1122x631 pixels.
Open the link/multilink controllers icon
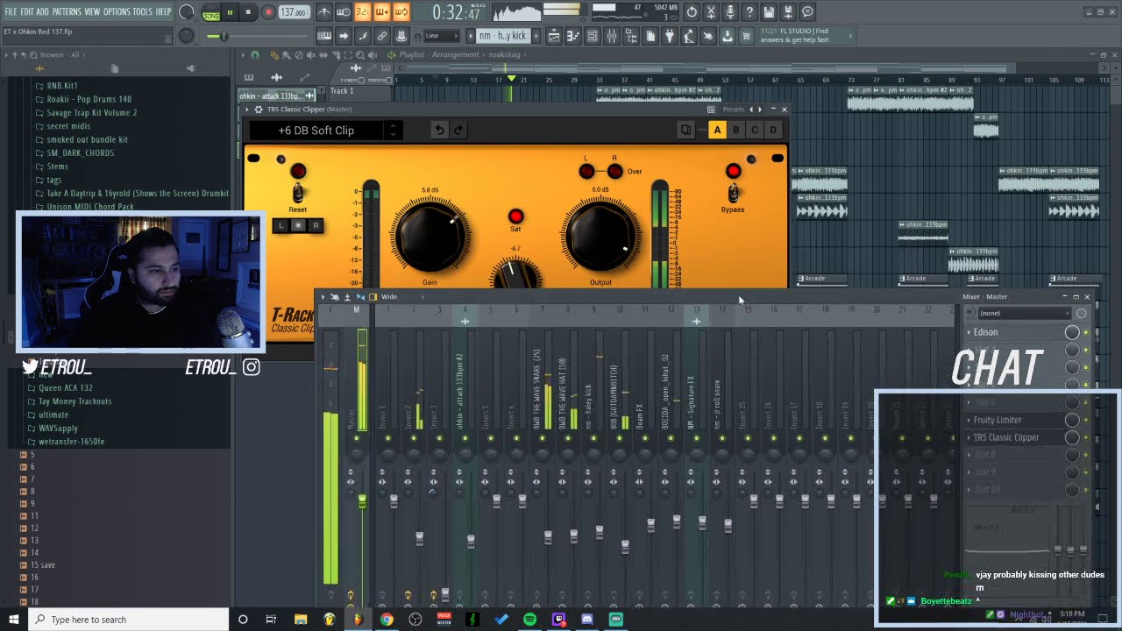click(x=382, y=36)
